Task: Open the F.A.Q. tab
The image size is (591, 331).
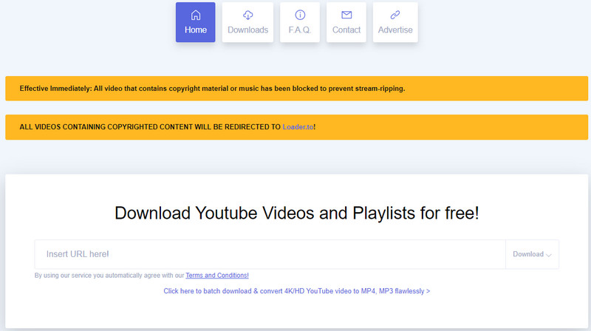Action: 300,22
